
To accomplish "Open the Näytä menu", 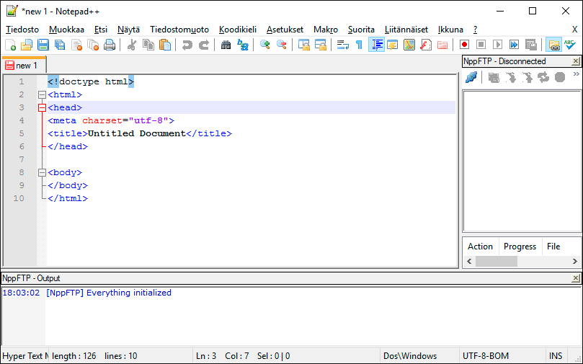I will pos(129,30).
